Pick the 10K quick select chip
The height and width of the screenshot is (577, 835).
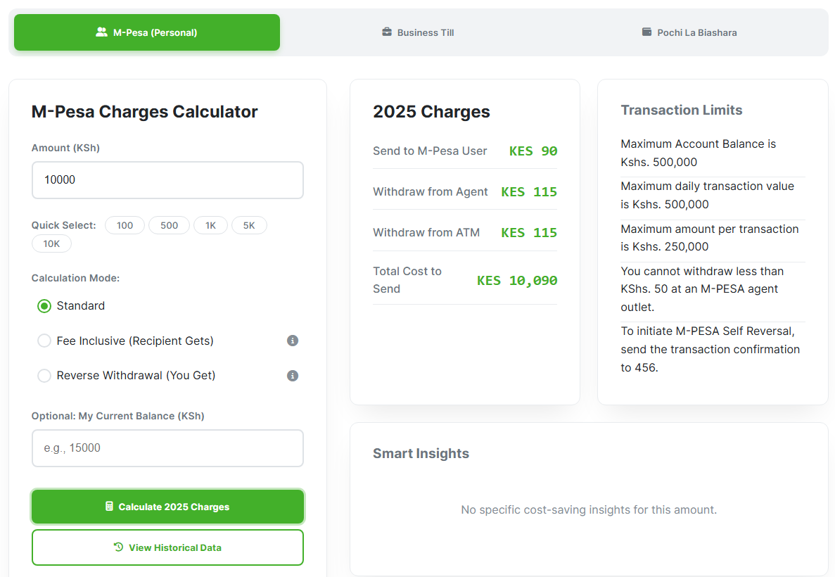pyautogui.click(x=51, y=243)
